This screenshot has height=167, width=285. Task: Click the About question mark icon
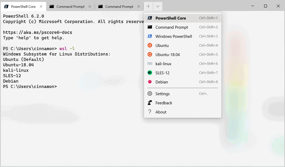point(150,112)
